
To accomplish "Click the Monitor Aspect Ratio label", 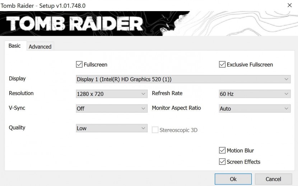I will 176,108.
